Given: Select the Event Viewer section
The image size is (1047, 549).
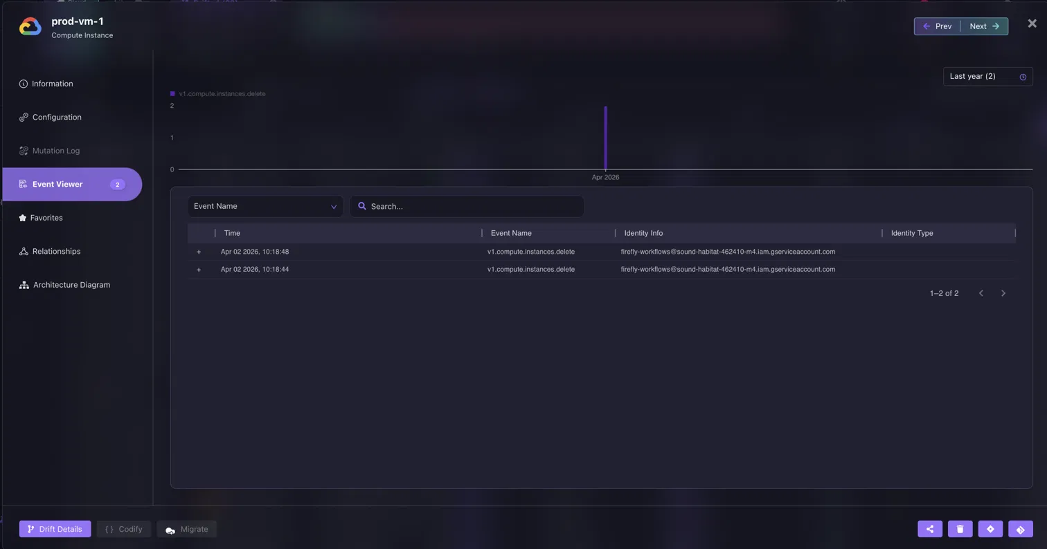Looking at the screenshot, I should (72, 185).
